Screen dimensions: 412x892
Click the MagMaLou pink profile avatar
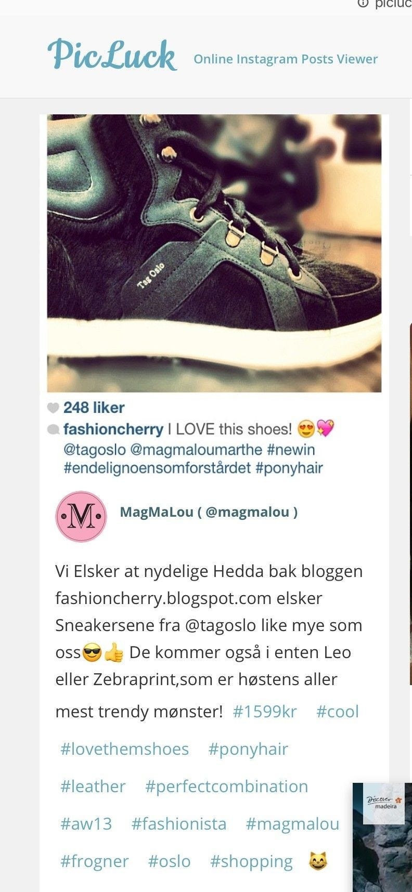[x=81, y=516]
